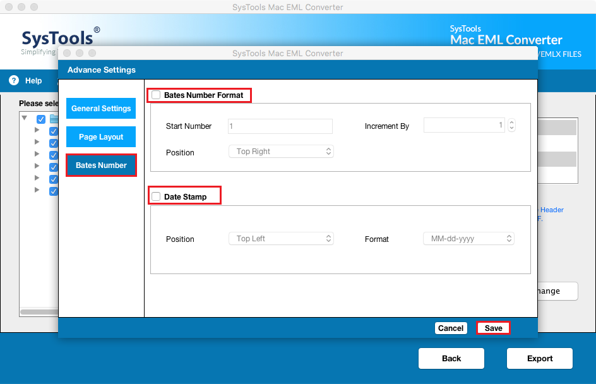Collapse the root folder tree triangle

point(25,118)
